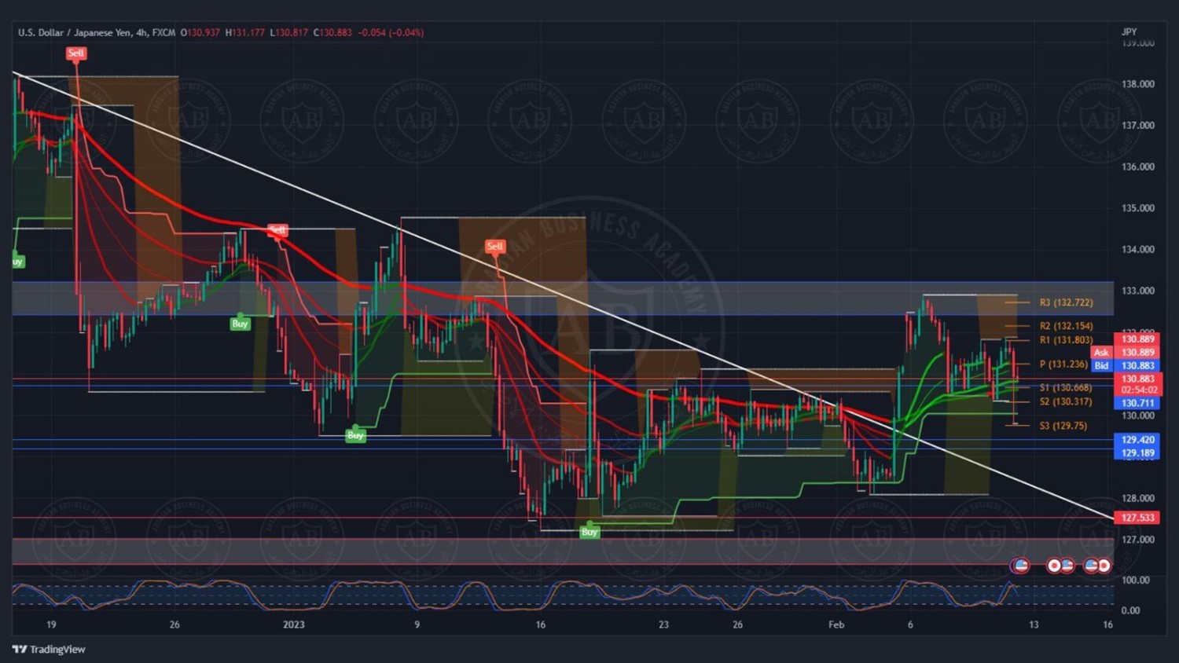1179x663 pixels.
Task: Click the low value L130.817
Action: coord(289,33)
